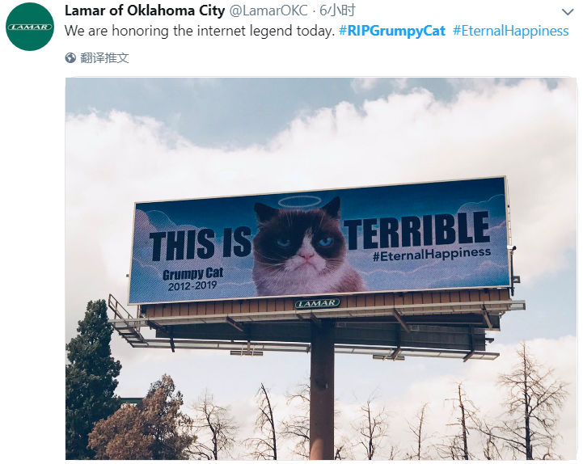Viewport: 583px width, 464px height.
Task: Click the LAMAR logo plate under billboard
Action: click(x=318, y=303)
